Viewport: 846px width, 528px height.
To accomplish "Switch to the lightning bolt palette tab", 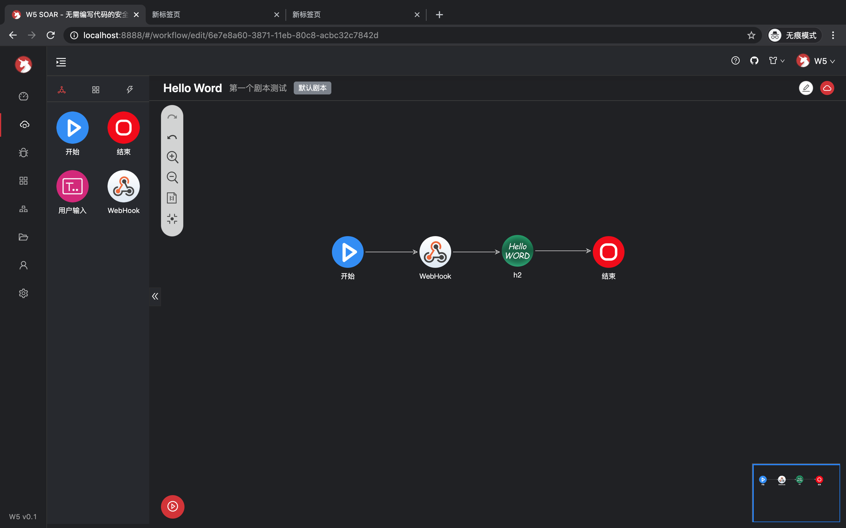I will 130,90.
